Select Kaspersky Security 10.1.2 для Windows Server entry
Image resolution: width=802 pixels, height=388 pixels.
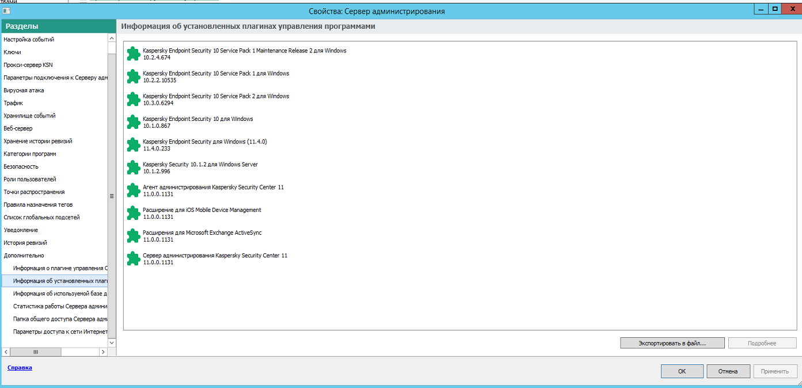pyautogui.click(x=200, y=164)
